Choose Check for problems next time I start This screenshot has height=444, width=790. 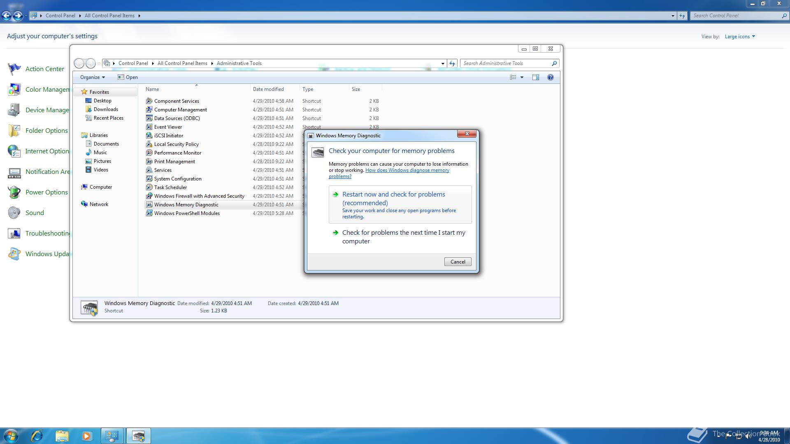400,237
